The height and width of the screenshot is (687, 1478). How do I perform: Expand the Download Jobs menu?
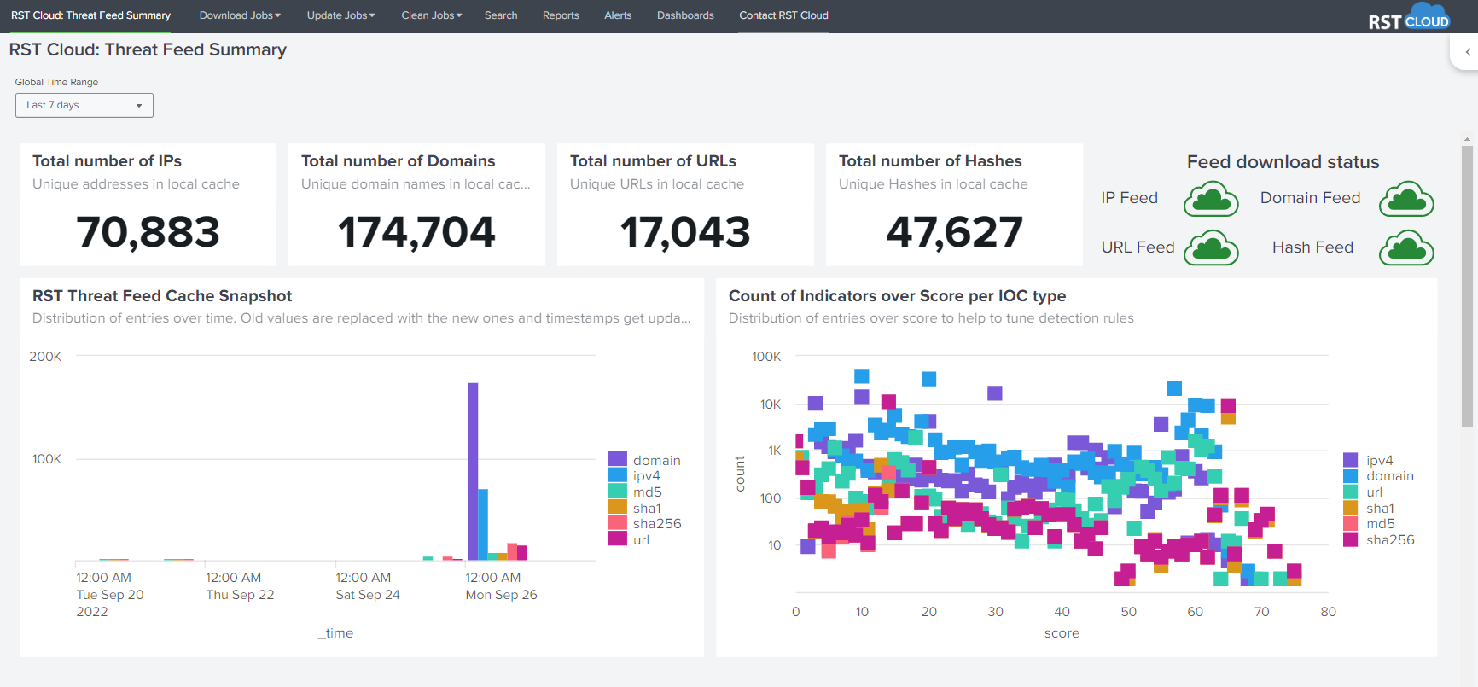pos(240,15)
